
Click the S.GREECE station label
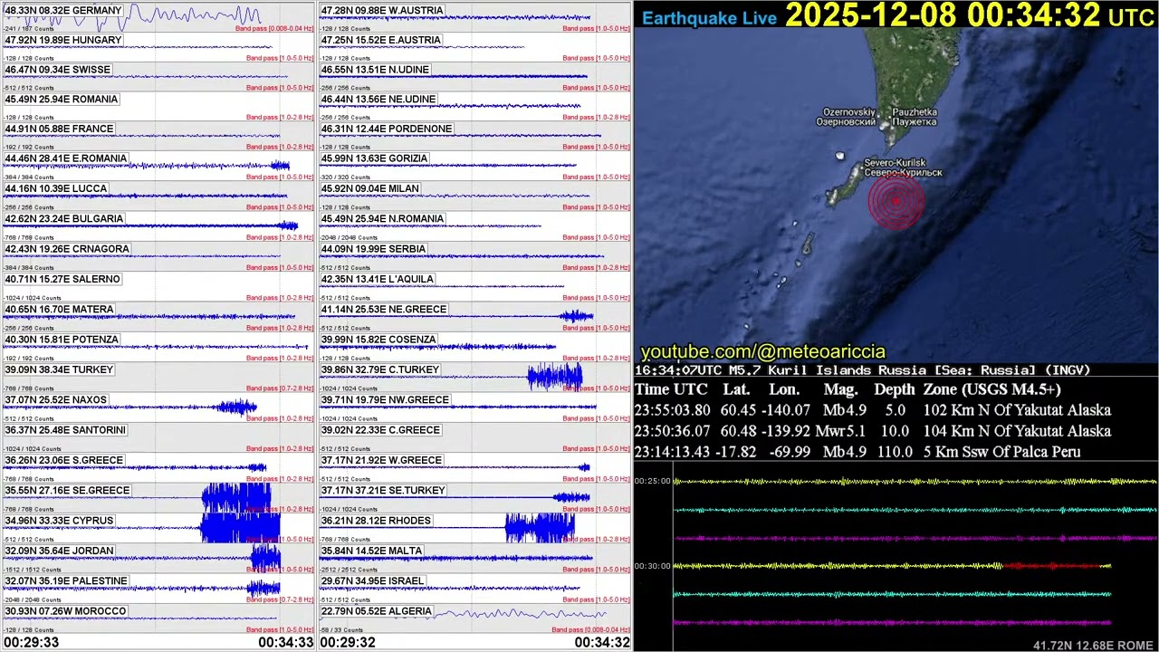[x=63, y=461]
